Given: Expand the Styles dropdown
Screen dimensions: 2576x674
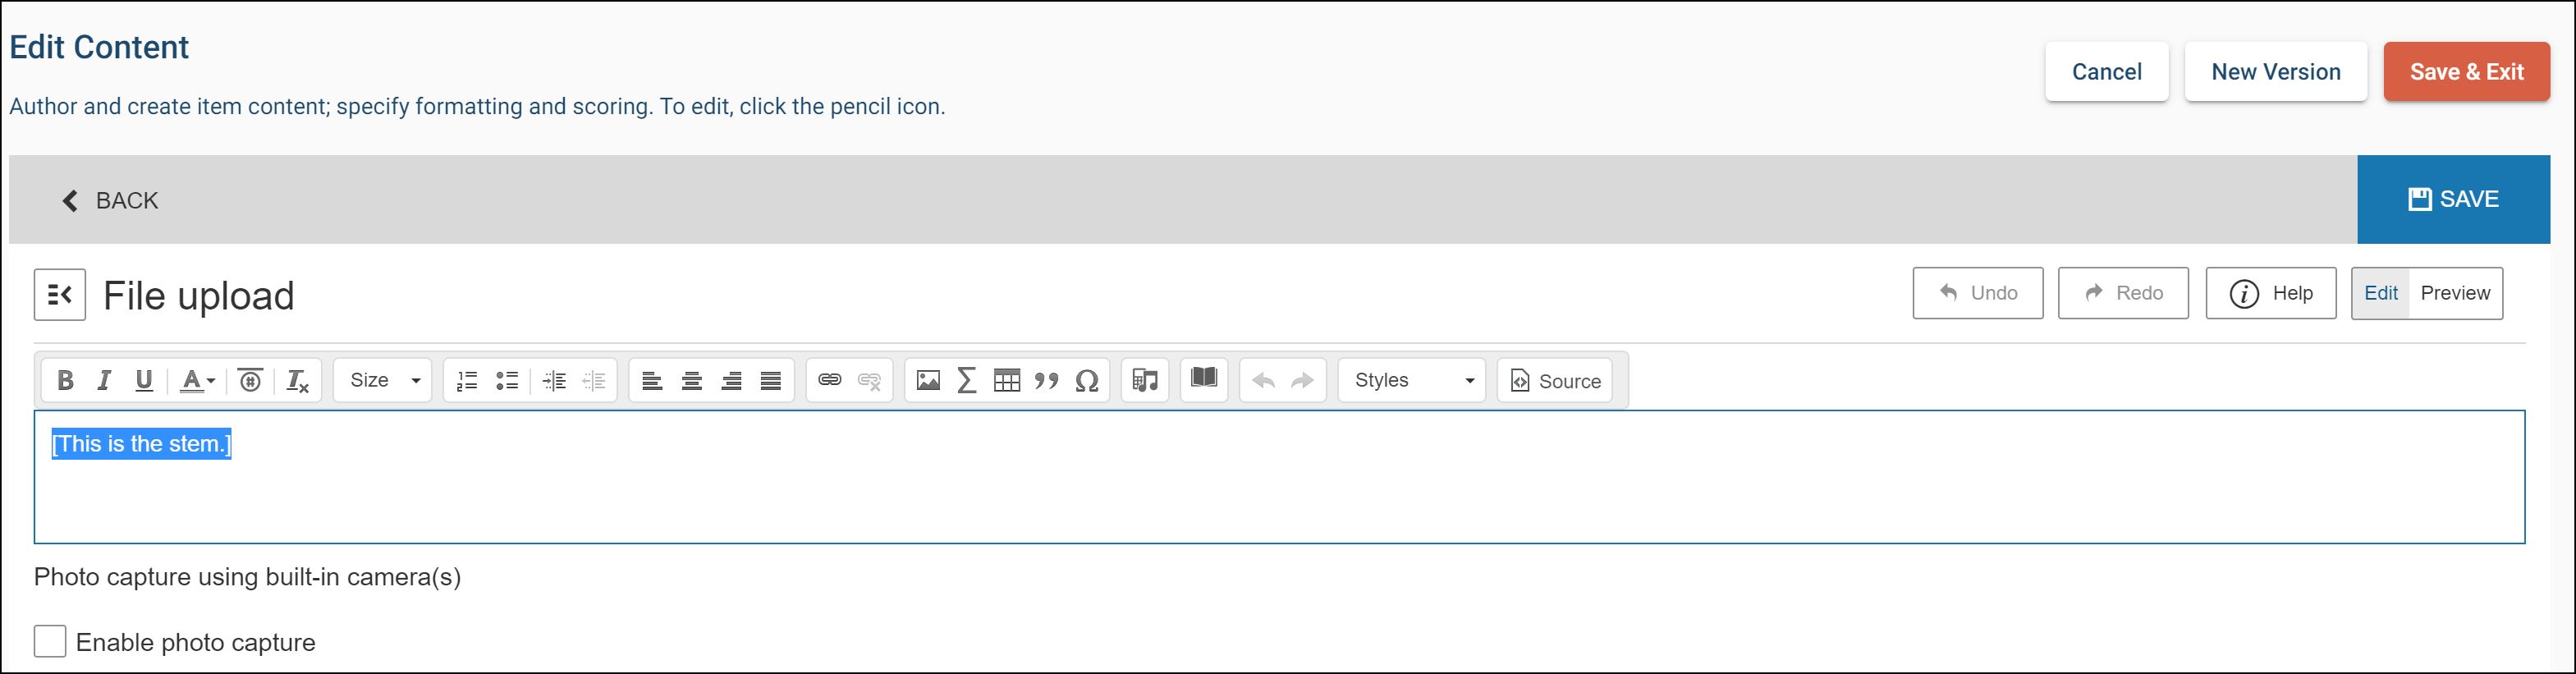Looking at the screenshot, I should [1412, 380].
